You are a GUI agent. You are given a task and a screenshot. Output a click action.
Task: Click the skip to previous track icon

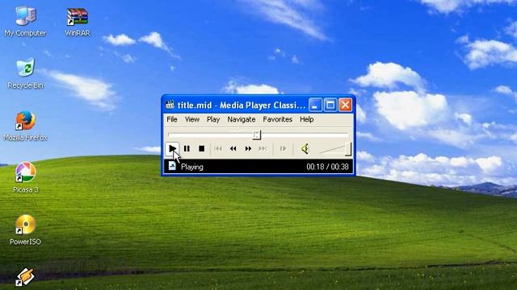tap(218, 148)
